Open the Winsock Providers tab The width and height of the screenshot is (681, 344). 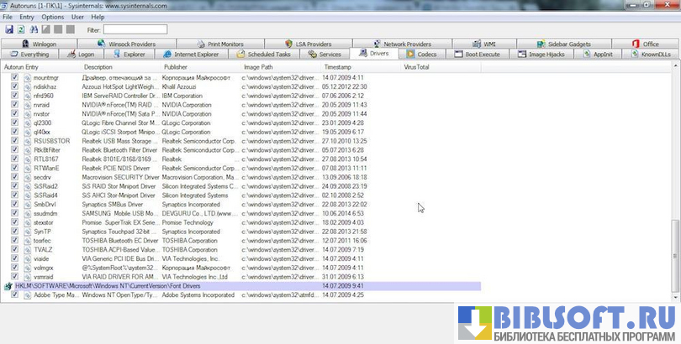(x=128, y=44)
